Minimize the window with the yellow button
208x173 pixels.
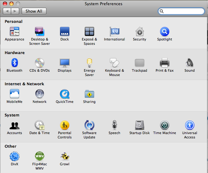pyautogui.click(x=11, y=4)
